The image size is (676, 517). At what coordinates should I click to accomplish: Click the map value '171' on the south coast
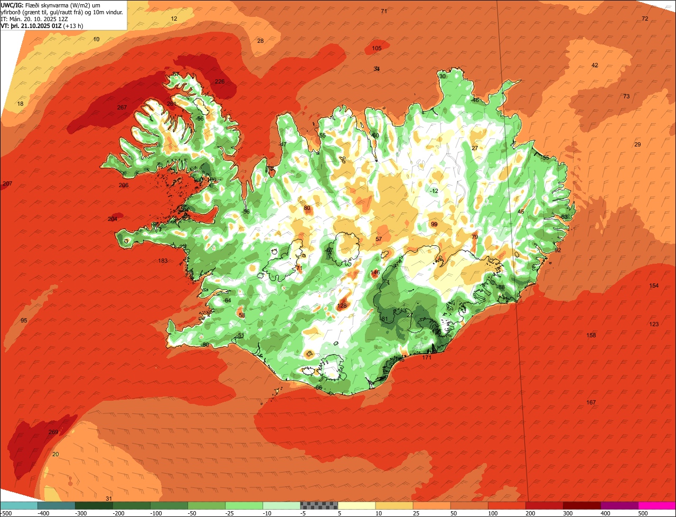click(x=427, y=357)
